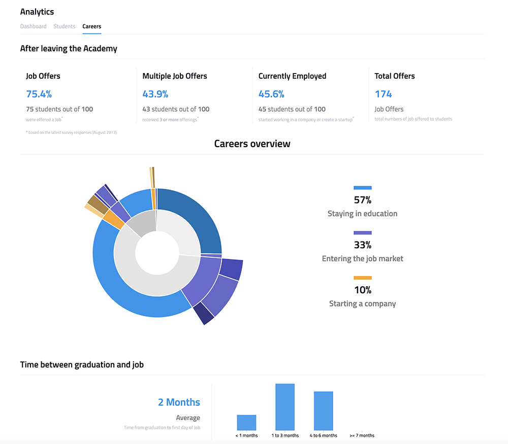The image size is (508, 444).
Task: Click the 'Staying in education' label
Action: (x=363, y=214)
